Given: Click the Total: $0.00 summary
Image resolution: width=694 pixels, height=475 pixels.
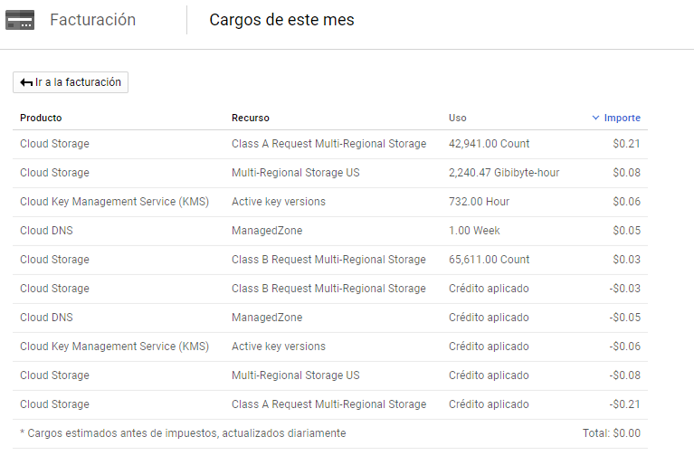Looking at the screenshot, I should tap(612, 433).
